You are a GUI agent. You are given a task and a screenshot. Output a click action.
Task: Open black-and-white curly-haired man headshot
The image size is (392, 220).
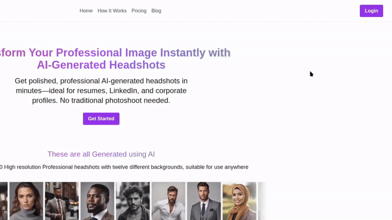(x=133, y=201)
